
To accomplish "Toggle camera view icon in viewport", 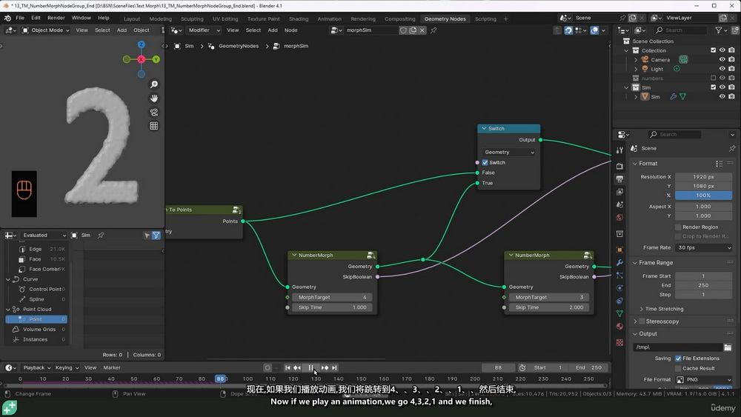I will (x=153, y=113).
